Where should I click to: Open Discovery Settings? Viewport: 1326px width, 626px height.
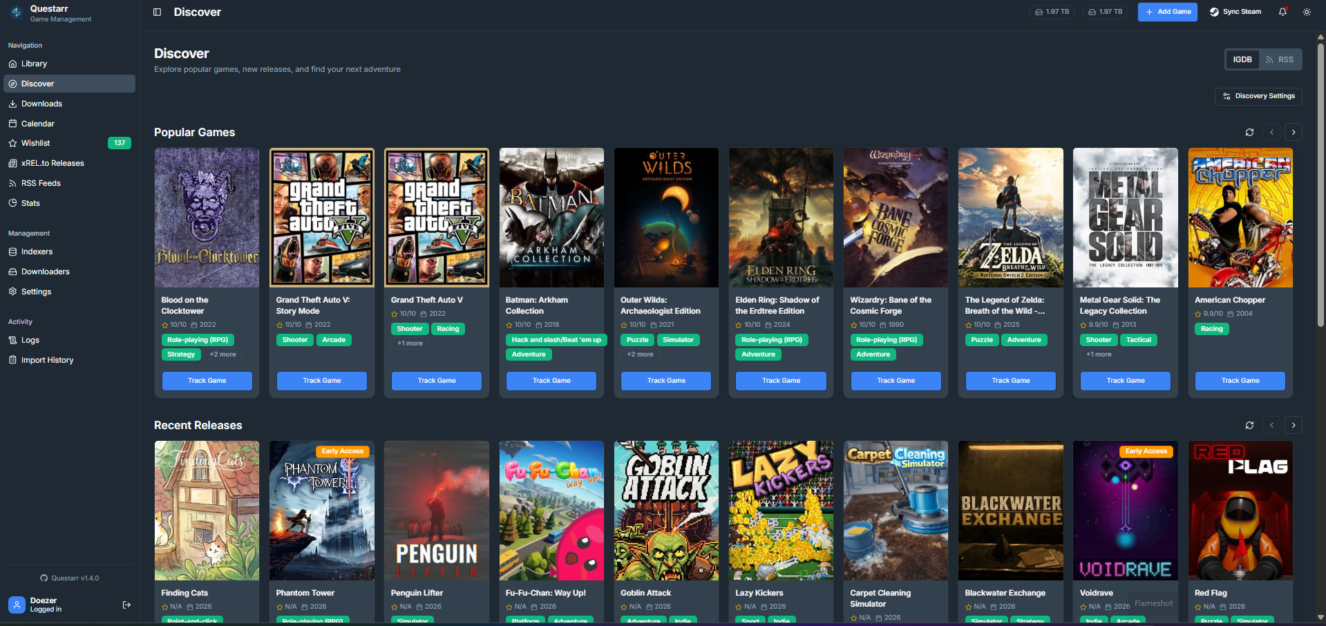(1258, 96)
